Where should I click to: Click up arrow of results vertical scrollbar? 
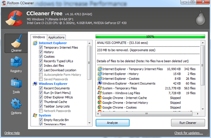[x=203, y=43]
